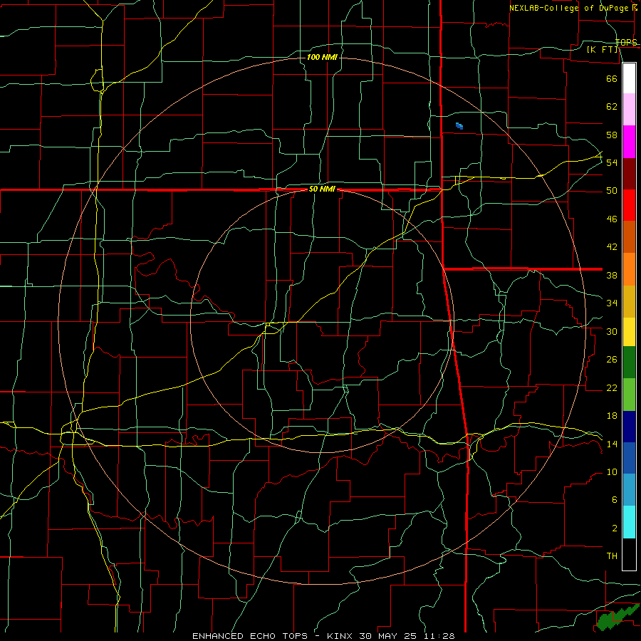Click the 26 scale value
Image resolution: width=641 pixels, height=641 pixels.
[612, 360]
